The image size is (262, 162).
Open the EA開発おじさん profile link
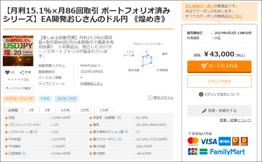coord(91,84)
